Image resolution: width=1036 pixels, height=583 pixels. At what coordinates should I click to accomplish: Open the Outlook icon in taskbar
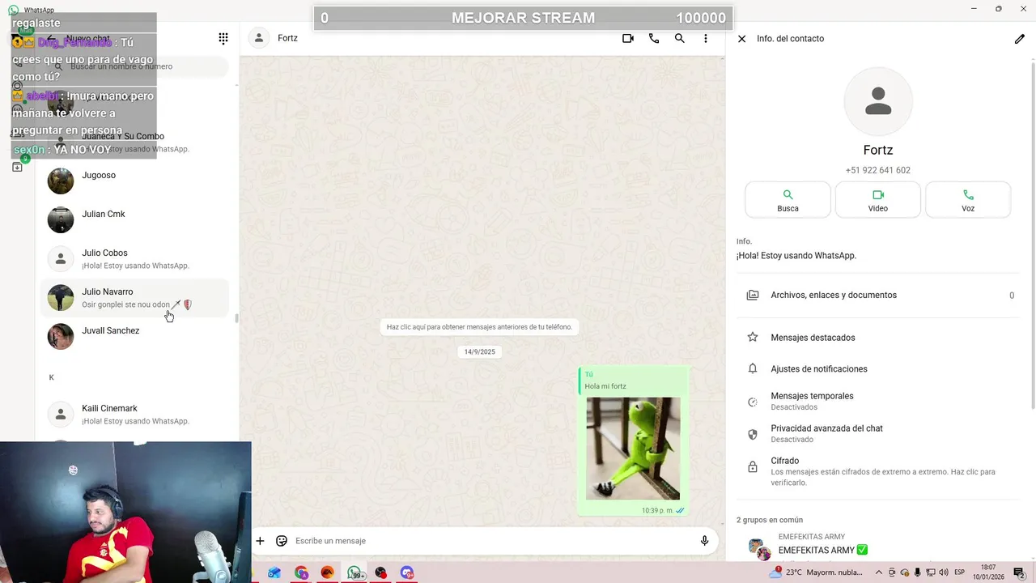(x=274, y=572)
